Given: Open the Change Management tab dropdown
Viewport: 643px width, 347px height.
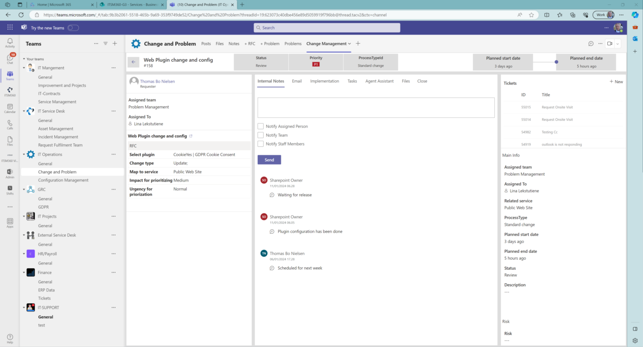Looking at the screenshot, I should point(350,44).
